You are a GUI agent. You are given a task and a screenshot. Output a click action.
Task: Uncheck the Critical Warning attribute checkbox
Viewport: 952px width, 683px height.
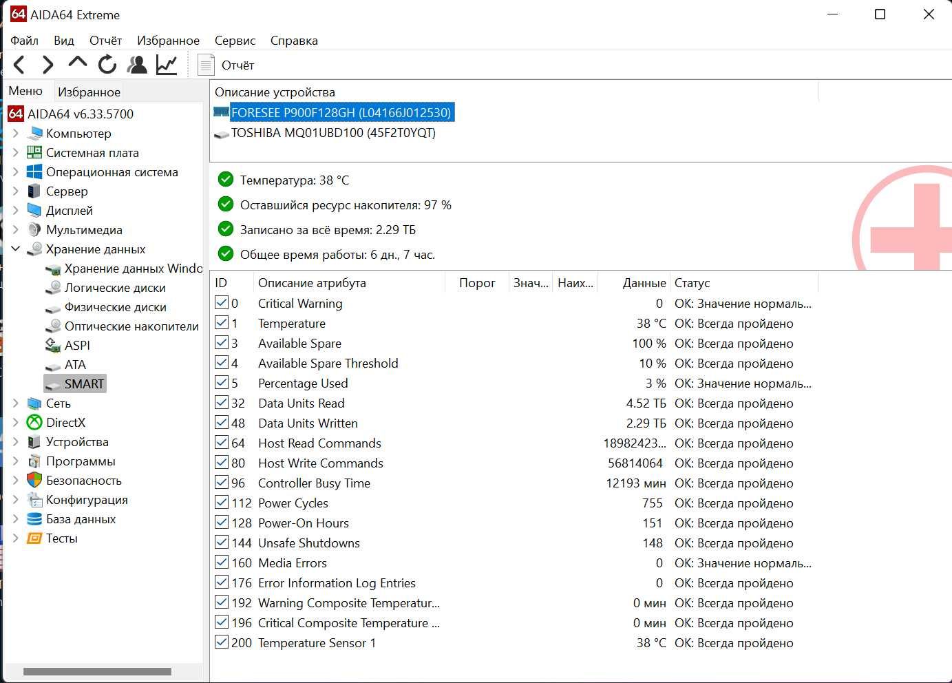pyautogui.click(x=222, y=302)
